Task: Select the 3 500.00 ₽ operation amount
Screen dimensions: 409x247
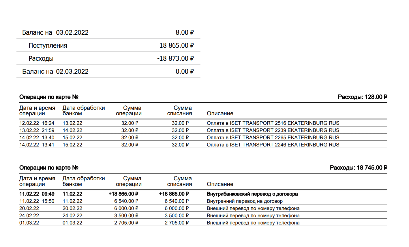Action: (x=126, y=216)
